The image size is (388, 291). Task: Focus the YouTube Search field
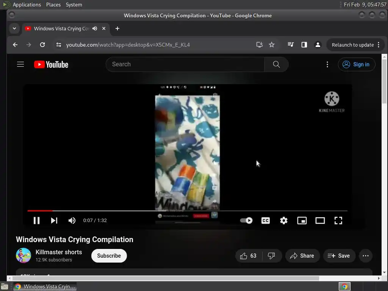click(185, 64)
